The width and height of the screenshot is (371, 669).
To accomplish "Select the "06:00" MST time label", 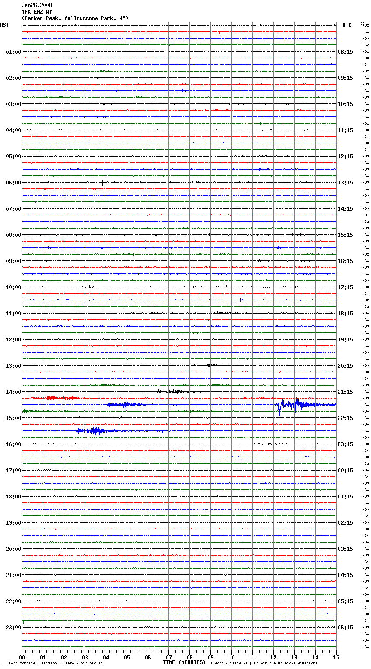I will (14, 183).
